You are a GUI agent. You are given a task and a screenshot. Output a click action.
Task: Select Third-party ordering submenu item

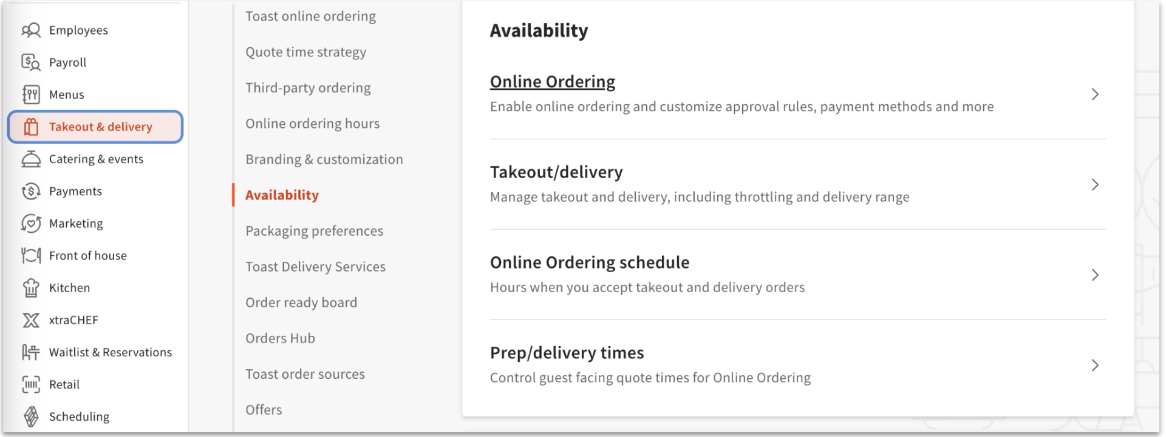pyautogui.click(x=308, y=88)
